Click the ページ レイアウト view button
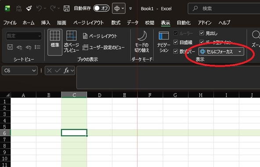 [100, 36]
